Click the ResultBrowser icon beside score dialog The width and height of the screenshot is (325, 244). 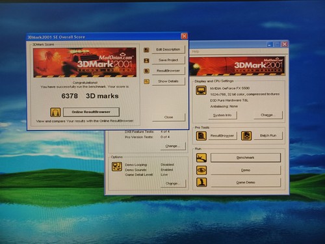tap(146, 71)
